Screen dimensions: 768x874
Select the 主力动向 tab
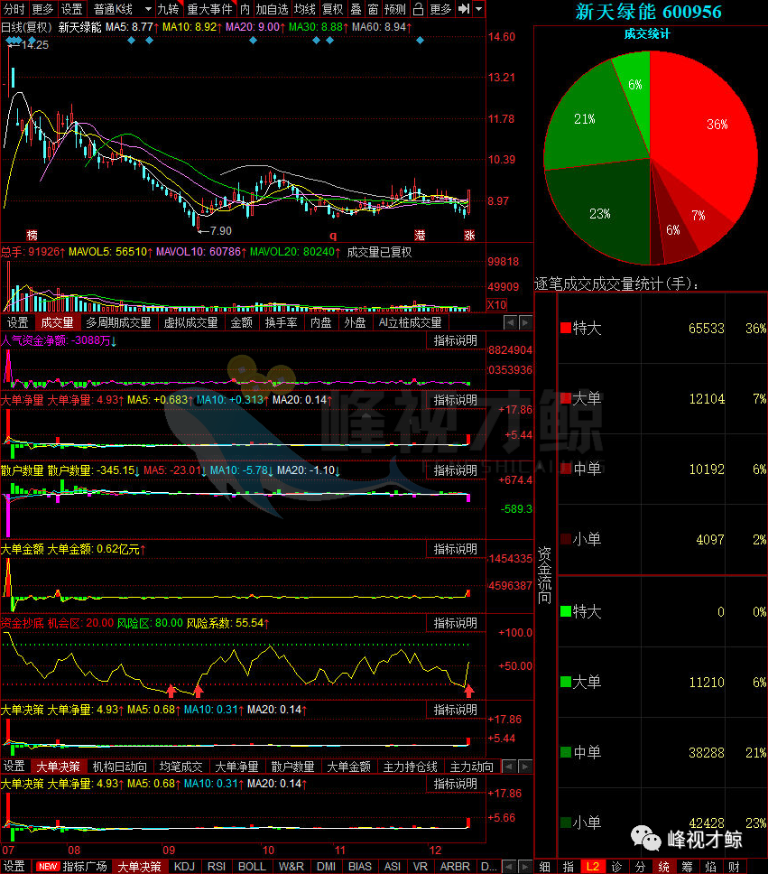pyautogui.click(x=471, y=767)
